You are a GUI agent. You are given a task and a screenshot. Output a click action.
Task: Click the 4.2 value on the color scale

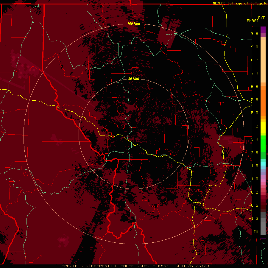click(x=255, y=126)
